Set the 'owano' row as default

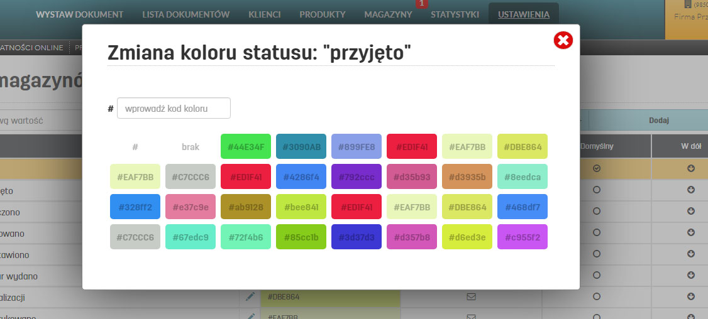click(597, 233)
